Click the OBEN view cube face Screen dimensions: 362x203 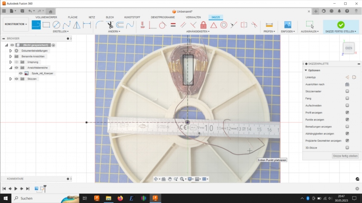pos(349,48)
